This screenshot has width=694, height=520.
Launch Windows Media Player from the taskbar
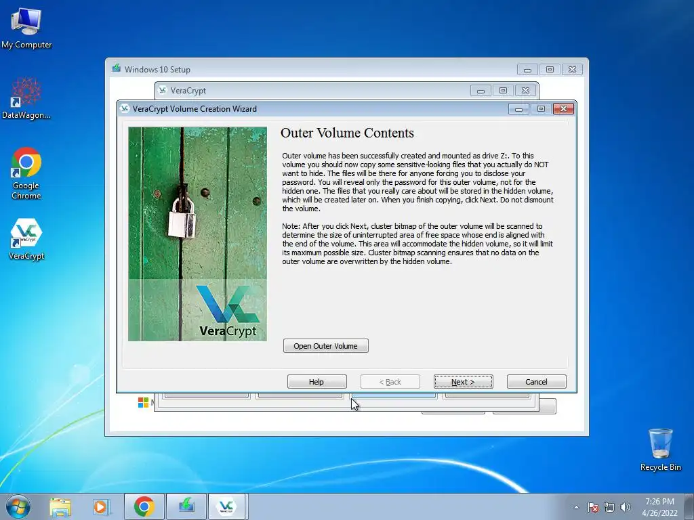tap(102, 506)
